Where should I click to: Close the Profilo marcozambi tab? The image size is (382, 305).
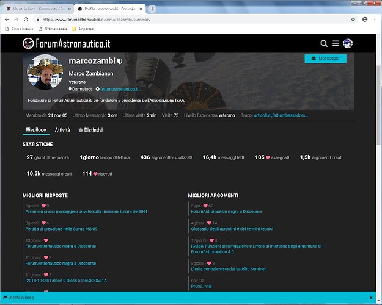141,9
